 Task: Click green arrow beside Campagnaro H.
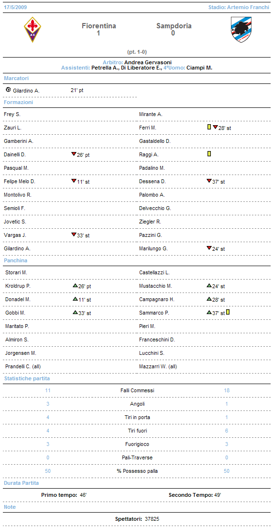(x=209, y=299)
